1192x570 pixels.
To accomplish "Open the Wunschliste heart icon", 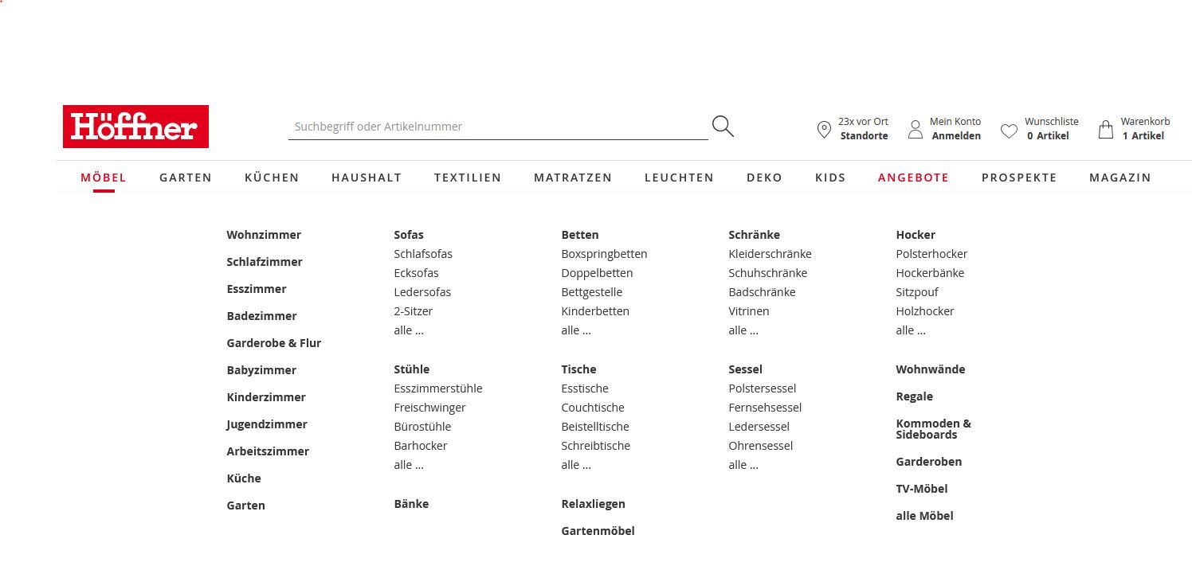I will 1009,128.
